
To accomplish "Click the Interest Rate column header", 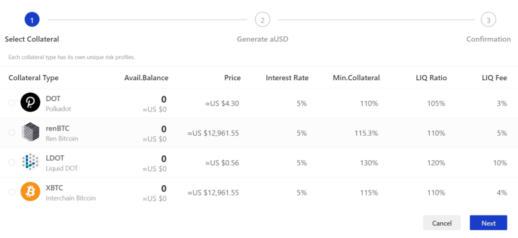I will 287,78.
